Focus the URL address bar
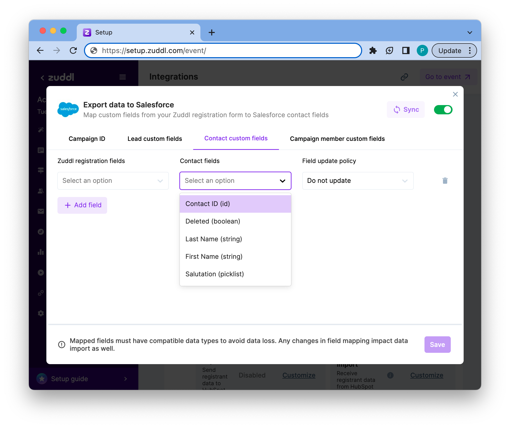Screen dimensions: 510x428 coord(223,50)
